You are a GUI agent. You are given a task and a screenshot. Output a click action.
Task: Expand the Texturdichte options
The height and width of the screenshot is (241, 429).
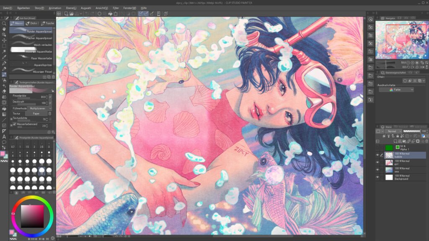click(x=11, y=119)
